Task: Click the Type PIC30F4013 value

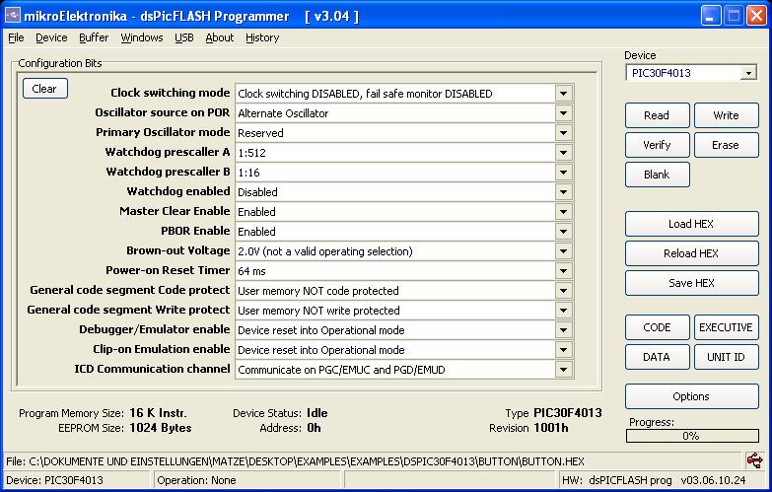Action: click(568, 413)
